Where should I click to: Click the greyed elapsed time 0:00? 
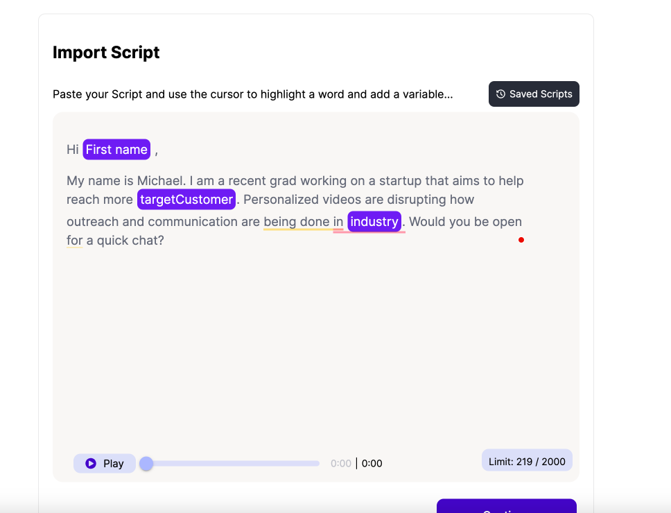341,464
